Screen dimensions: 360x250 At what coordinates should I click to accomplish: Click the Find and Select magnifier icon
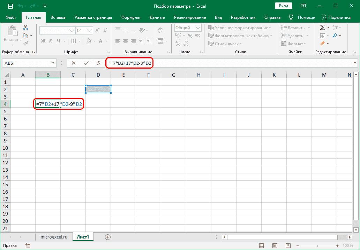pyautogui.click(x=335, y=36)
